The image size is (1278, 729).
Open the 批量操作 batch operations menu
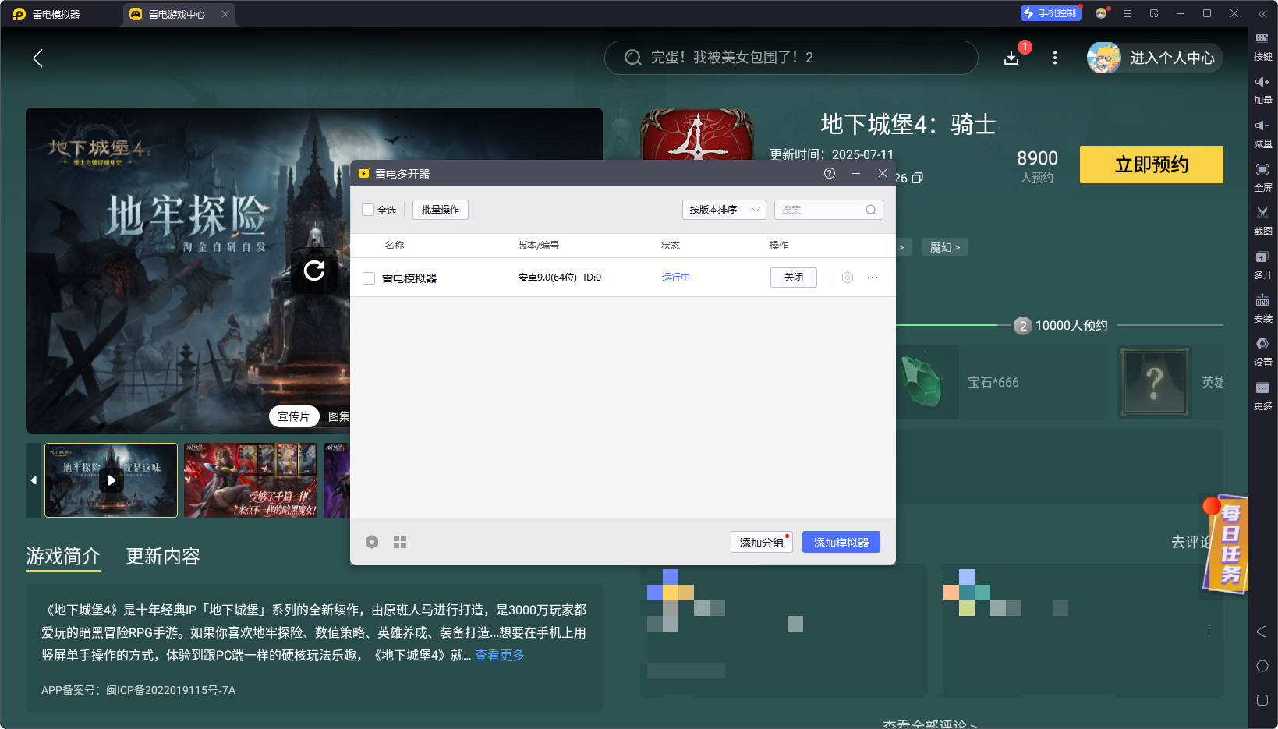click(440, 210)
